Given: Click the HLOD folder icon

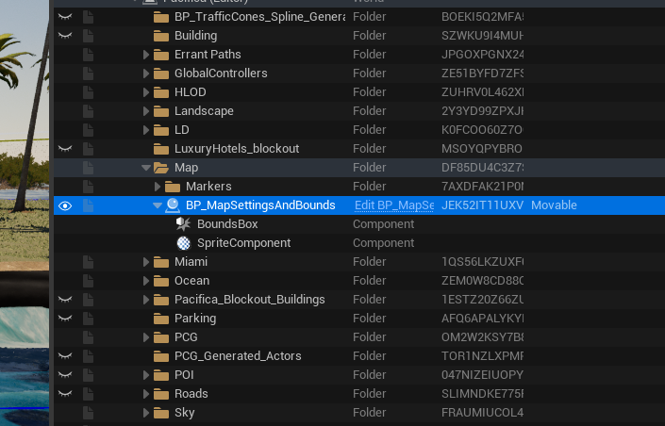Looking at the screenshot, I should click(161, 92).
